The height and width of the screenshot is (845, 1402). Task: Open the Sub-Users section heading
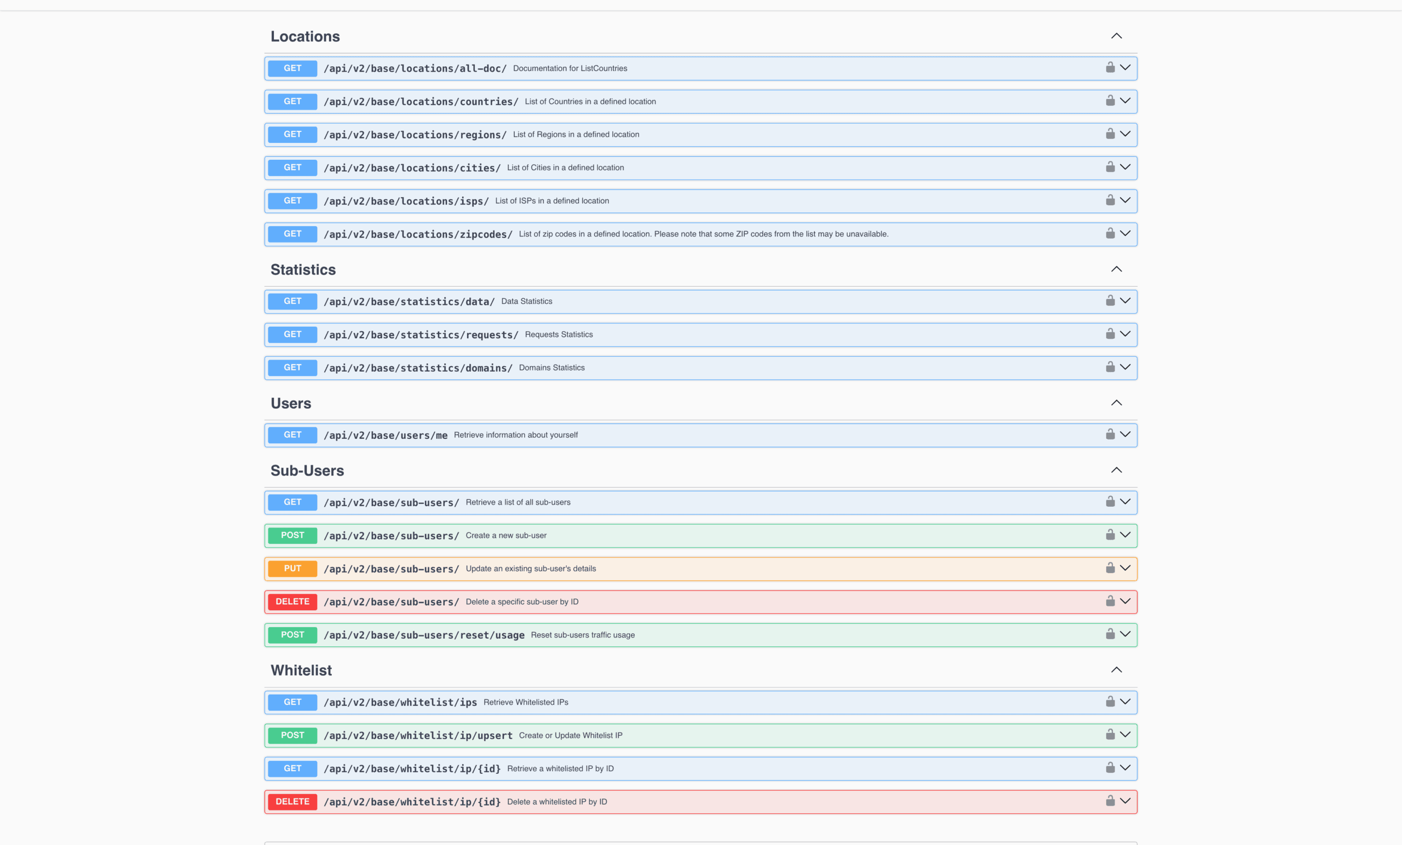(307, 470)
